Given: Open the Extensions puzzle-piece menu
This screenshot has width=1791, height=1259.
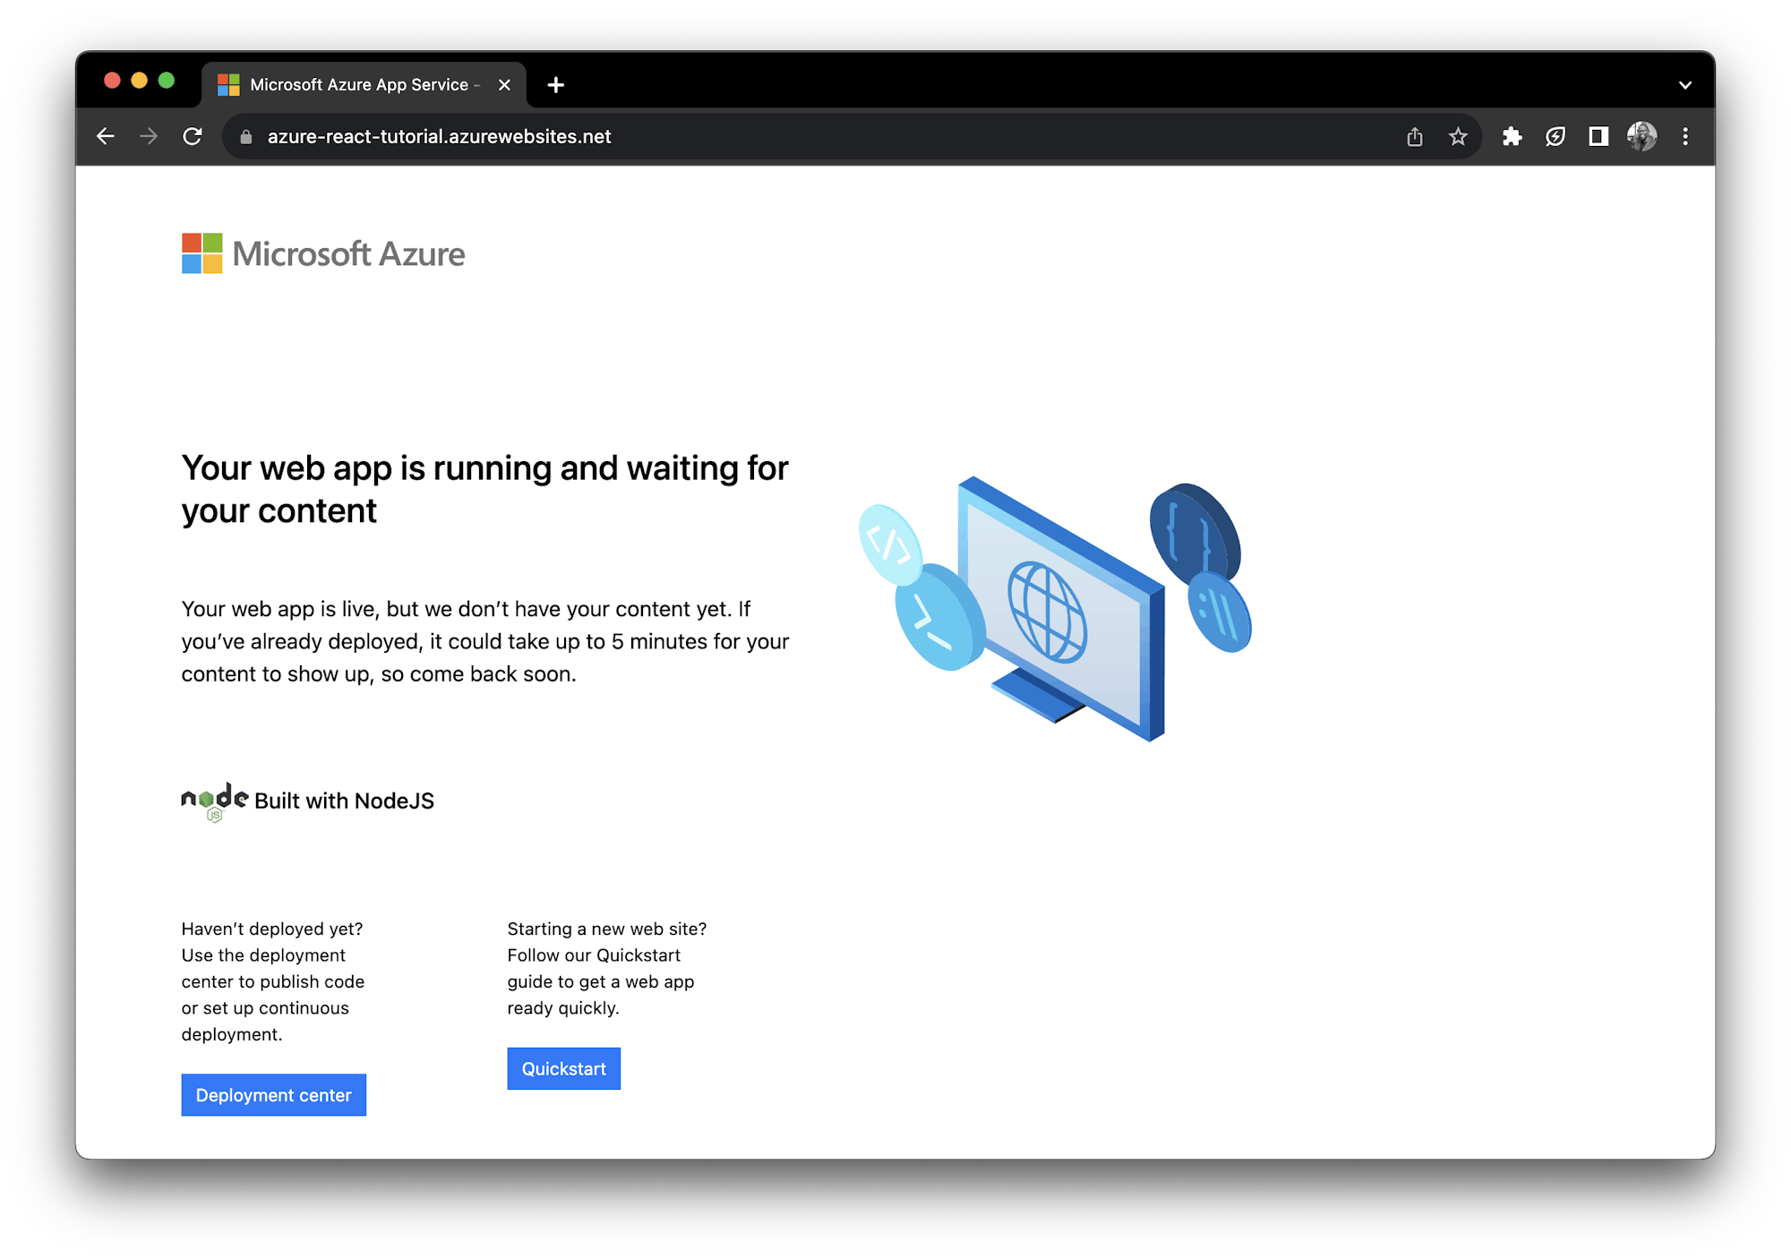Looking at the screenshot, I should pos(1512,136).
